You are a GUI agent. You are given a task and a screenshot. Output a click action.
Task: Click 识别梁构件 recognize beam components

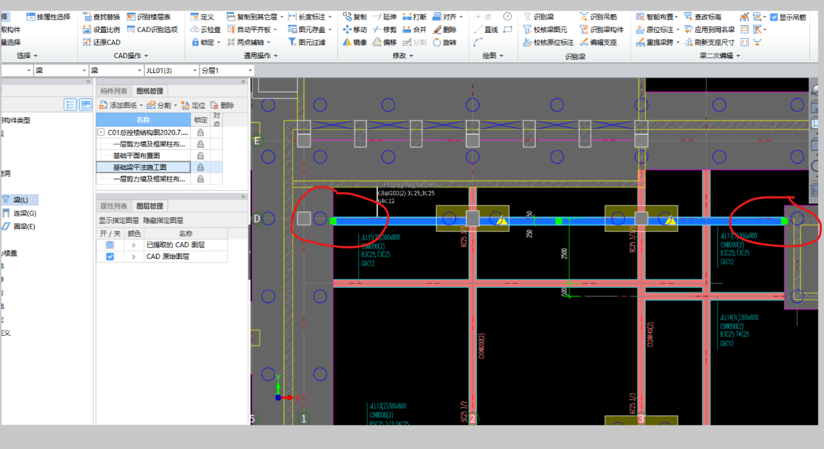pyautogui.click(x=600, y=29)
